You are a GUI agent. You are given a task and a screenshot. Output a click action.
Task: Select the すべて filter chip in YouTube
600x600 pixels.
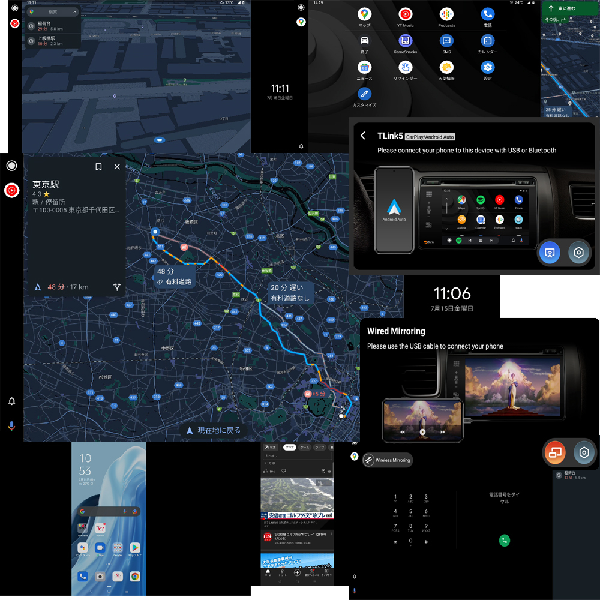(x=290, y=447)
